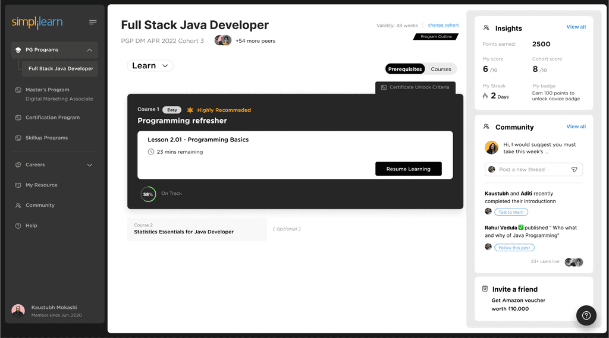
Task: Open Community in the sidebar
Action: (x=40, y=206)
